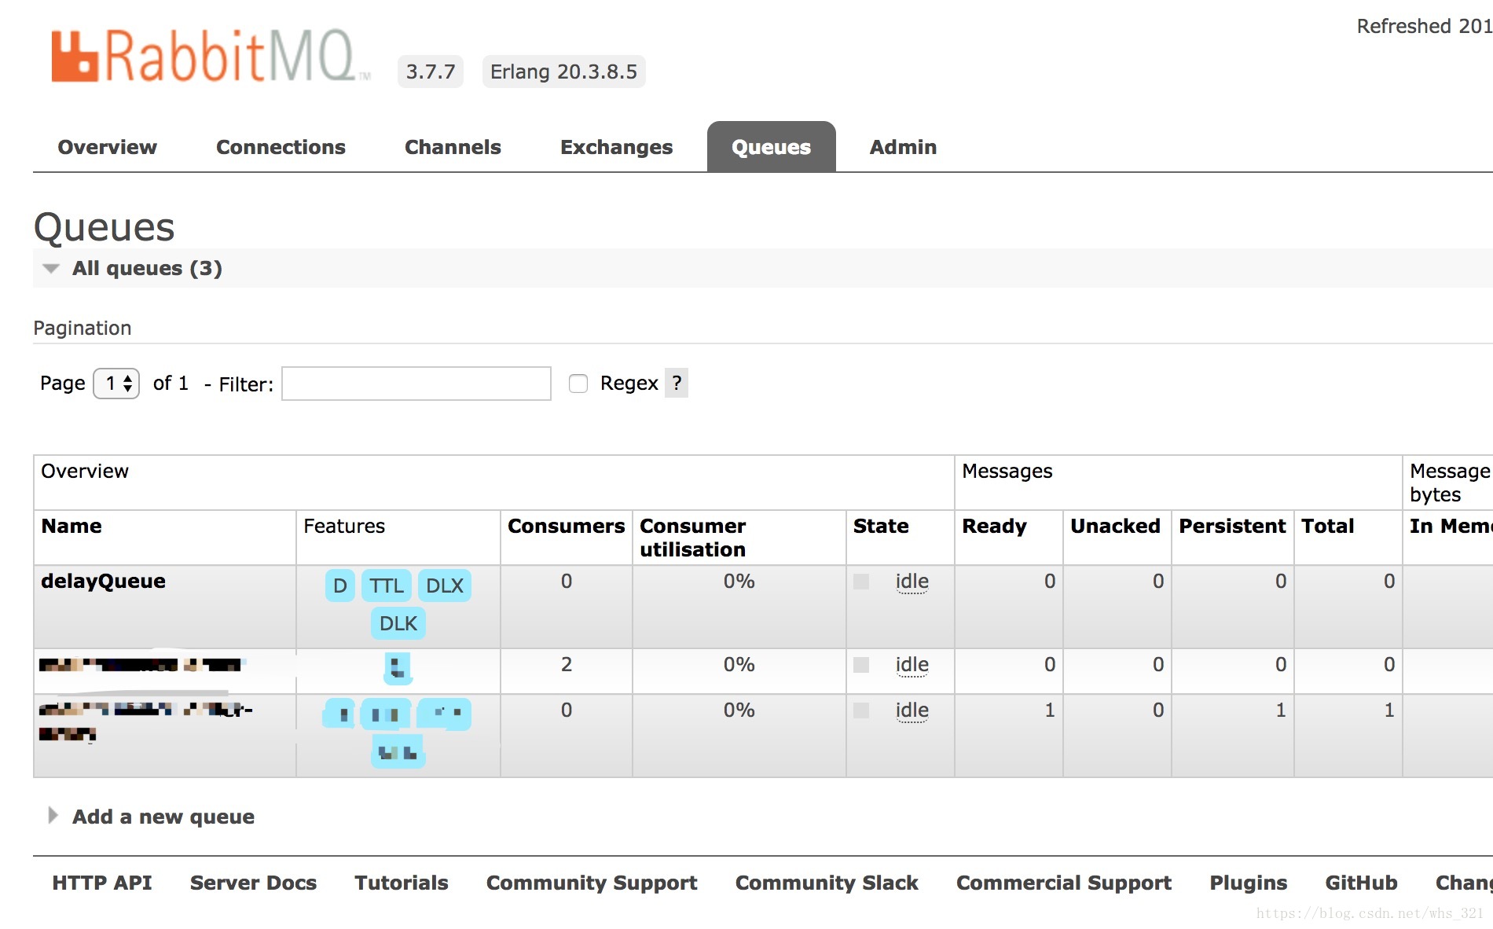Click the DLK feature badge of delayQueue

(x=398, y=623)
